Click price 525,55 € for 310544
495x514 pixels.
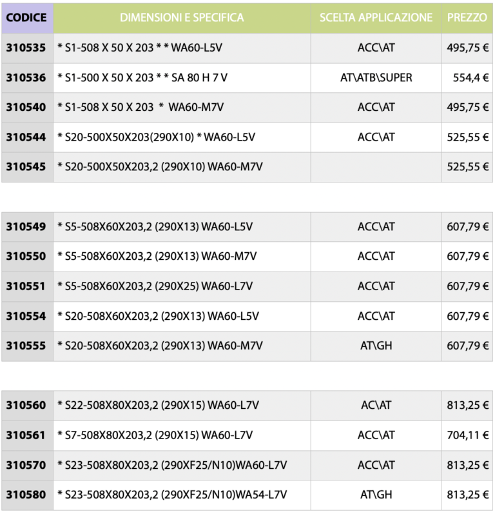coord(467,137)
